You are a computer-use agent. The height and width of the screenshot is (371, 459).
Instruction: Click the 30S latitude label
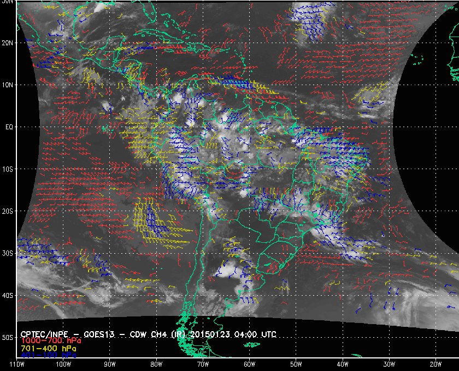pos(7,253)
